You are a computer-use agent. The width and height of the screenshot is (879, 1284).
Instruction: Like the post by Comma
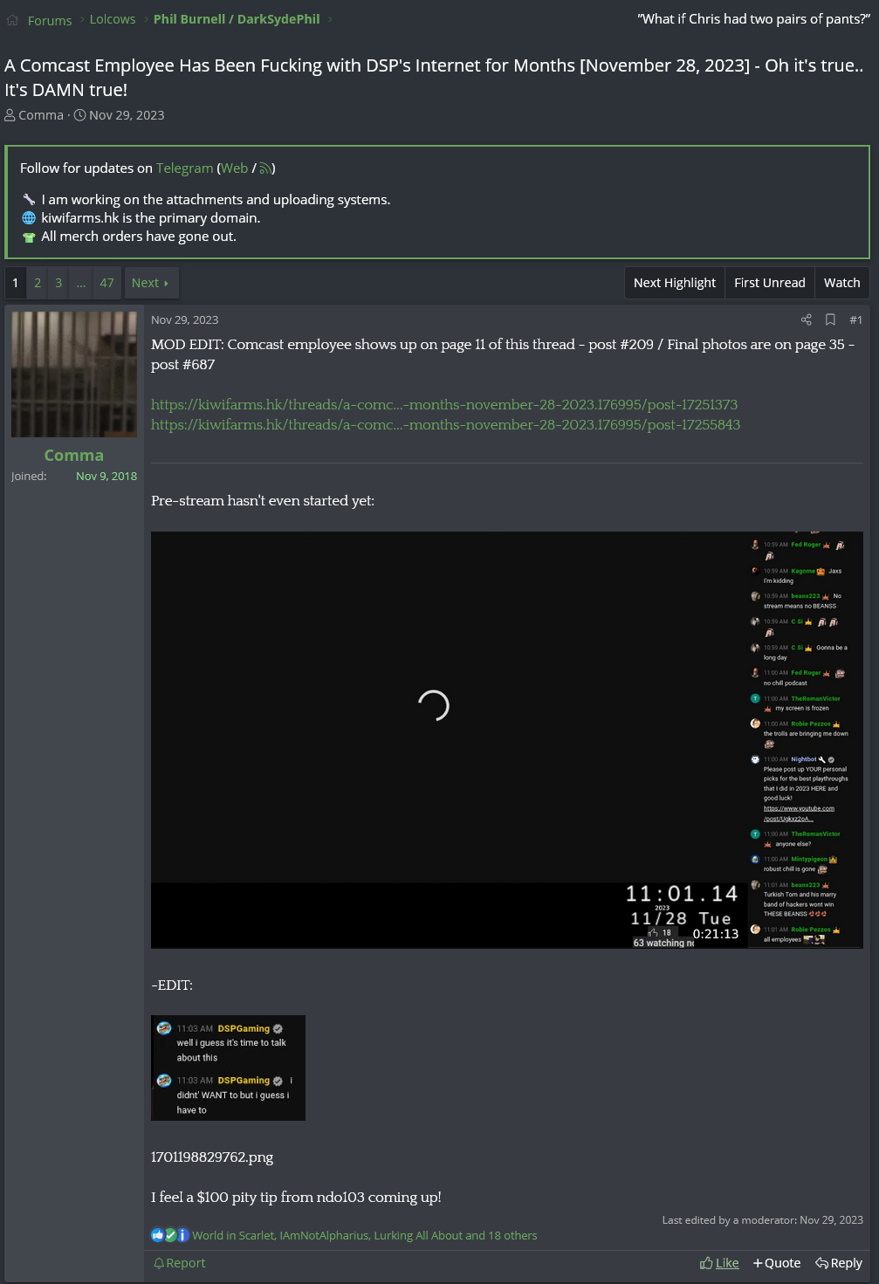point(719,1263)
